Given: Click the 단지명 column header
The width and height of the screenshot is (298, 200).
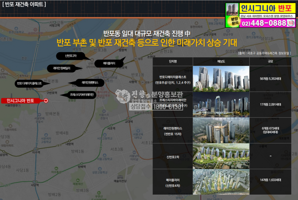Looking at the screenshot, I should (x=173, y=61).
